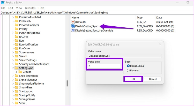The image size is (194, 106).
Task: Click the Registry Editor app icon in title bar
Action: click(x=3, y=2)
